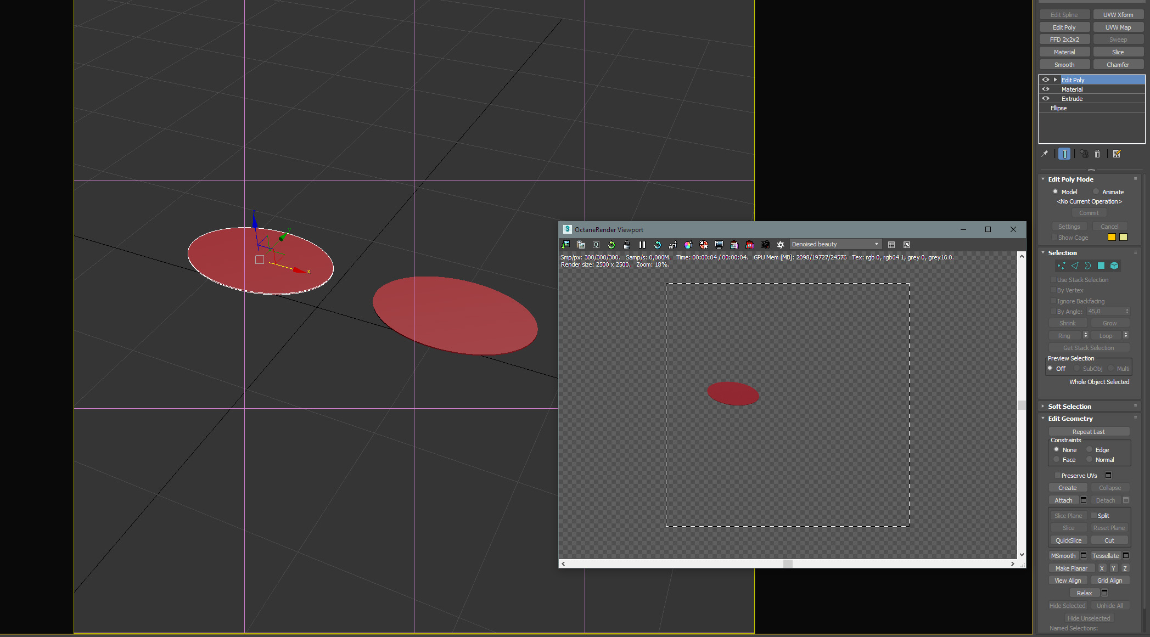
Task: Click the pin stack icon
Action: point(1045,154)
